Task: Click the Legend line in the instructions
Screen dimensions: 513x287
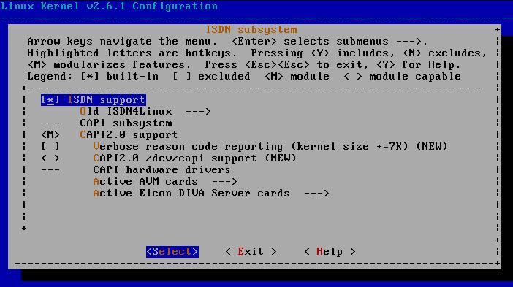Action: [x=244, y=77]
